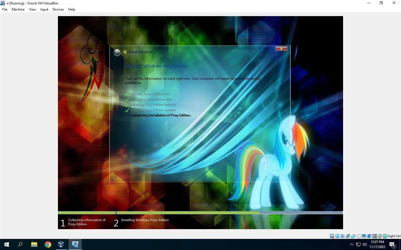This screenshot has width=401, height=250.
Task: Click the Install Windows dialog title
Action: pyautogui.click(x=140, y=52)
